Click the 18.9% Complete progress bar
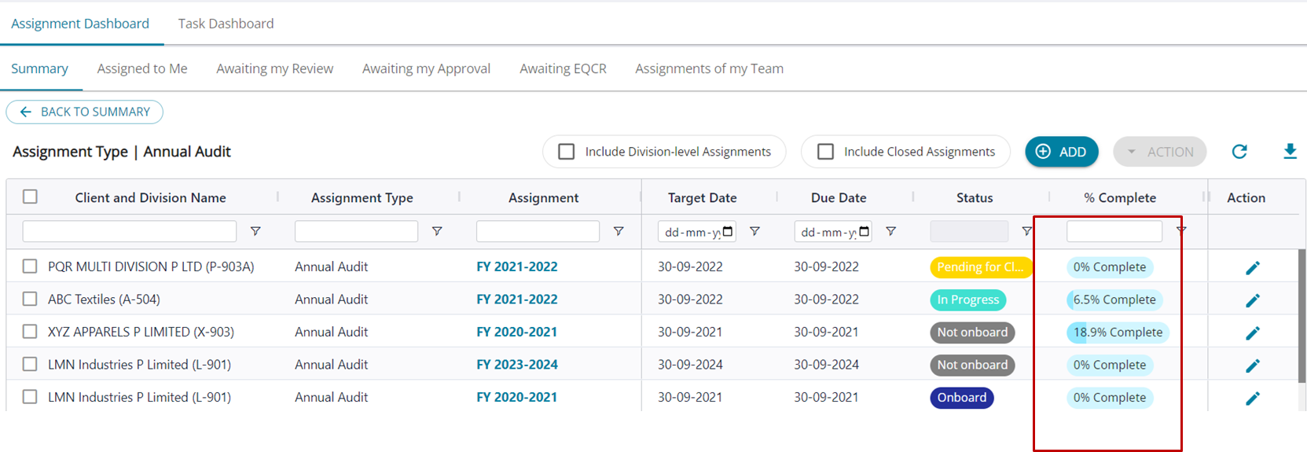The height and width of the screenshot is (452, 1307). tap(1117, 333)
